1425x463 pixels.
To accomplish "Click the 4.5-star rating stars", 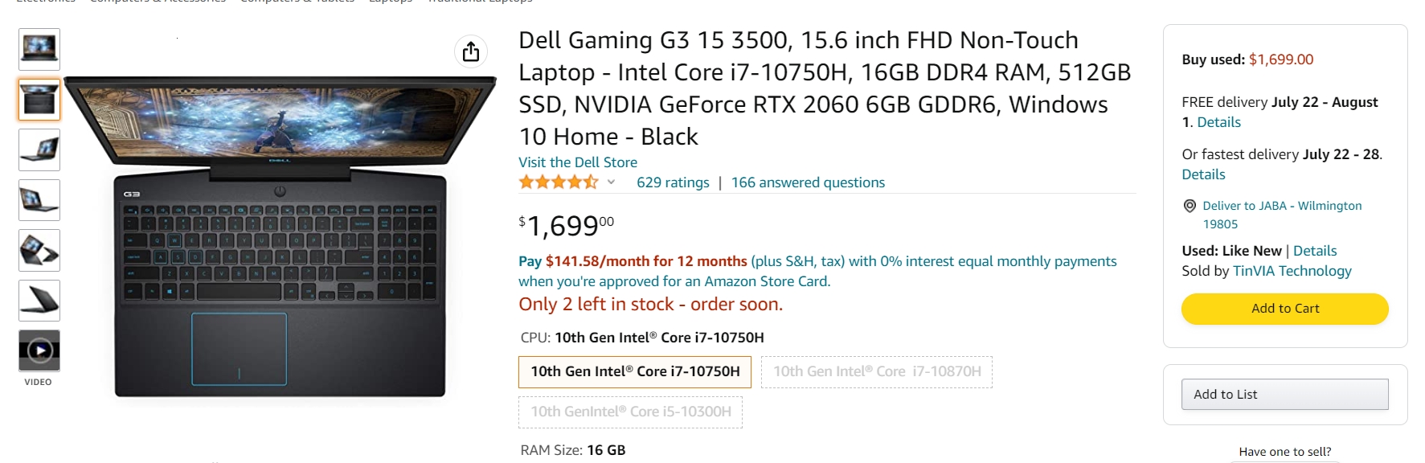I will tap(559, 182).
